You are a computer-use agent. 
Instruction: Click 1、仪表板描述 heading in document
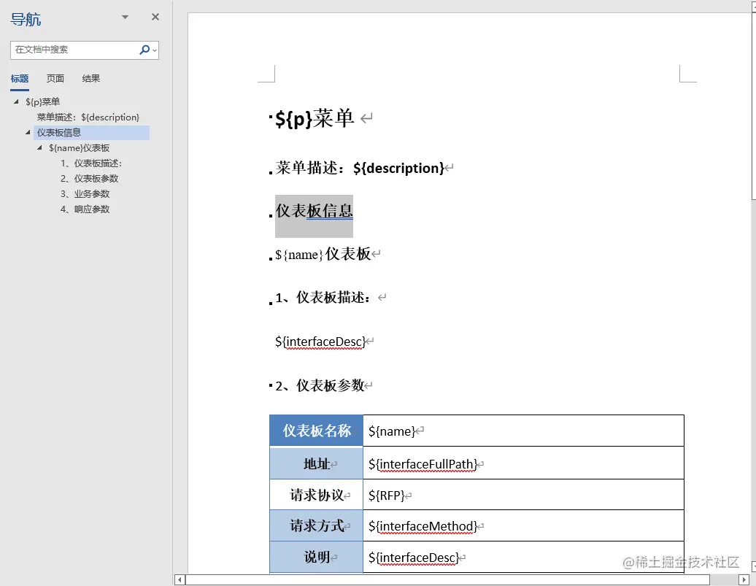pos(323,298)
